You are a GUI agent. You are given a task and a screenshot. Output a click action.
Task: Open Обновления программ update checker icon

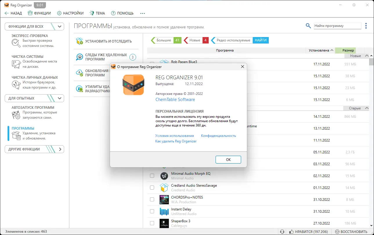(x=79, y=73)
